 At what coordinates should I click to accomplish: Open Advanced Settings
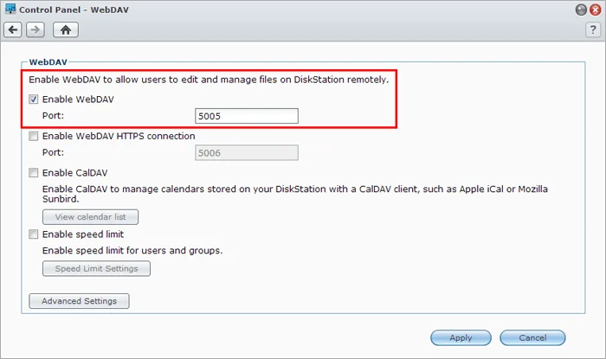80,301
